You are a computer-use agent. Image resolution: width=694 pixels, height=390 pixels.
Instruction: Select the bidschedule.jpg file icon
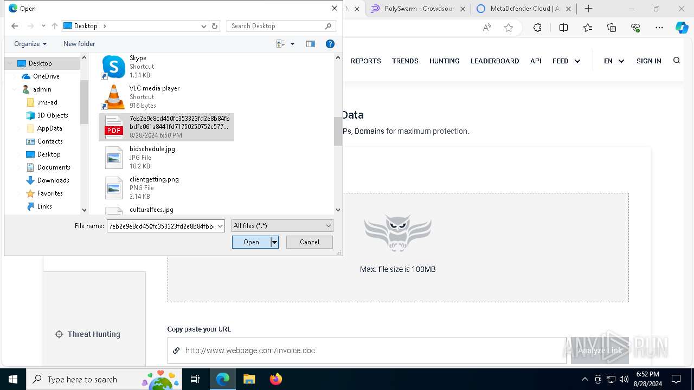[x=114, y=158]
